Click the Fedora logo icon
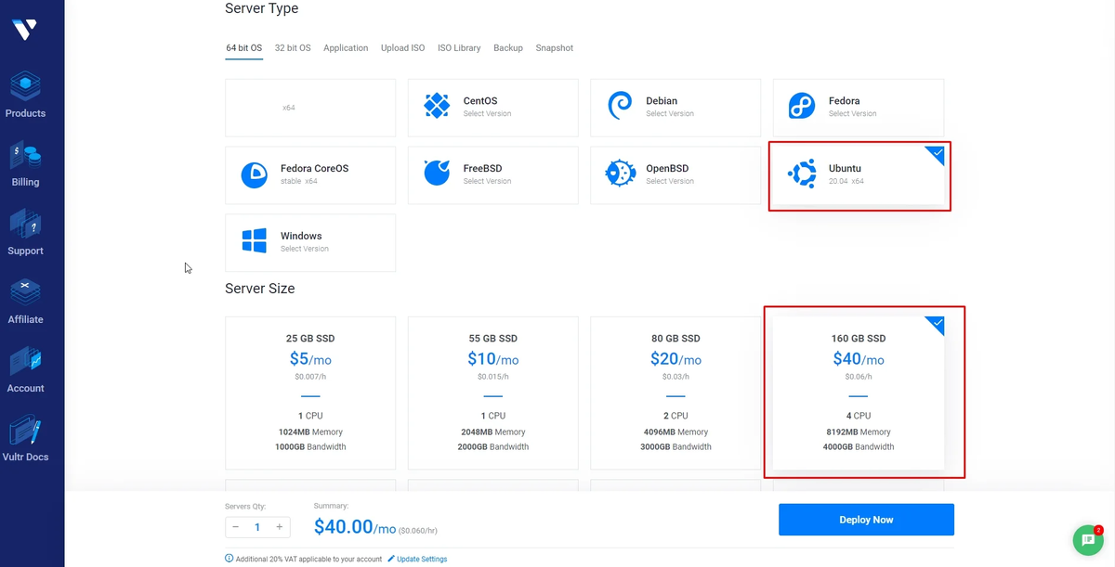The image size is (1115, 567). coord(802,106)
